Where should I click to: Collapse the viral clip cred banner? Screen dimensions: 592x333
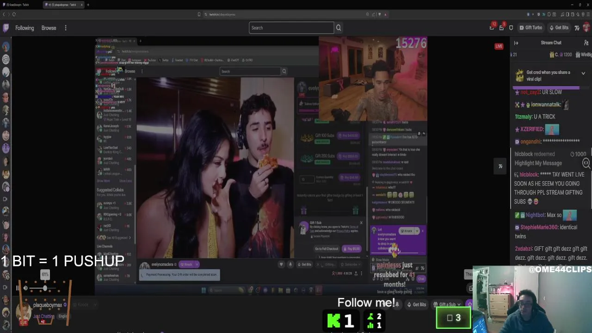[583, 73]
